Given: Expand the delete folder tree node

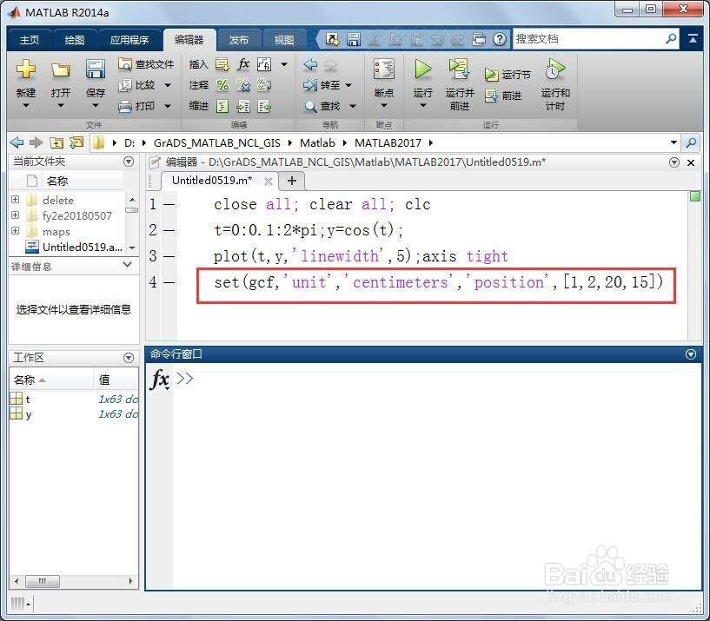Looking at the screenshot, I should tap(15, 200).
